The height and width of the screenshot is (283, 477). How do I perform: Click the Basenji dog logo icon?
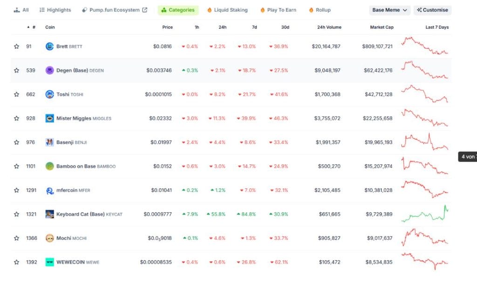pos(49,142)
